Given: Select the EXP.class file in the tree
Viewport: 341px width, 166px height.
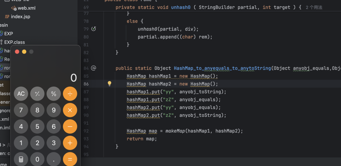Looking at the screenshot, I should [x=14, y=42].
